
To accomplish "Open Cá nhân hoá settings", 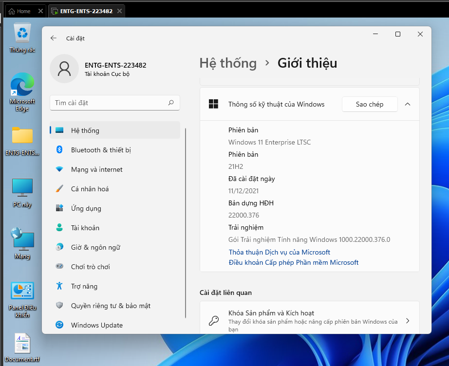I will point(115,188).
